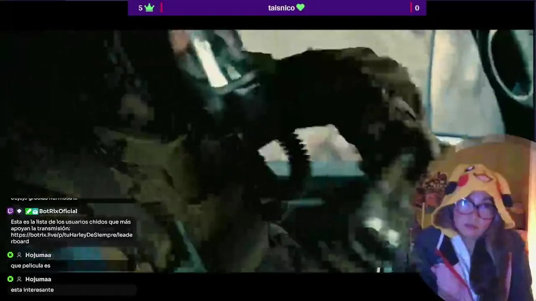Click Hojumaa name above "esta interesante"

point(38,279)
